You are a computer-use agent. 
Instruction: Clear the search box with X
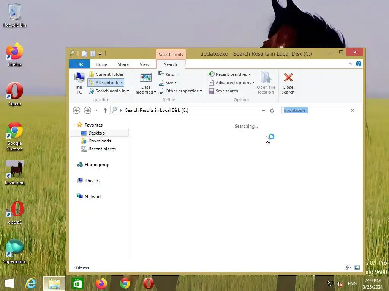coord(353,110)
